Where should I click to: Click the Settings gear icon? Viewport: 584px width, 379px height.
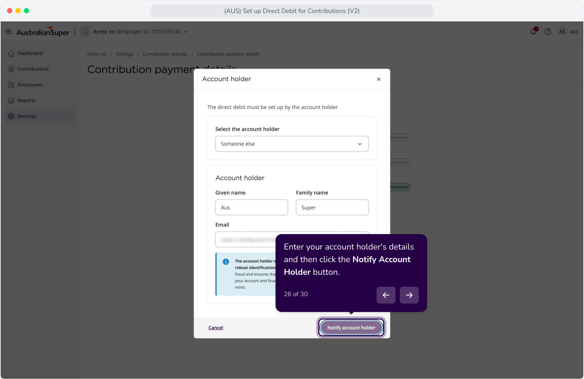pos(11,116)
